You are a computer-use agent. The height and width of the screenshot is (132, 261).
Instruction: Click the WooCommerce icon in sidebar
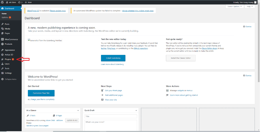pos(2,39)
